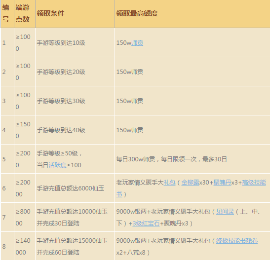Viewport: 270px width, 260px height.
Task: Select the 手游等级到达20级 cell
Action: (x=75, y=72)
